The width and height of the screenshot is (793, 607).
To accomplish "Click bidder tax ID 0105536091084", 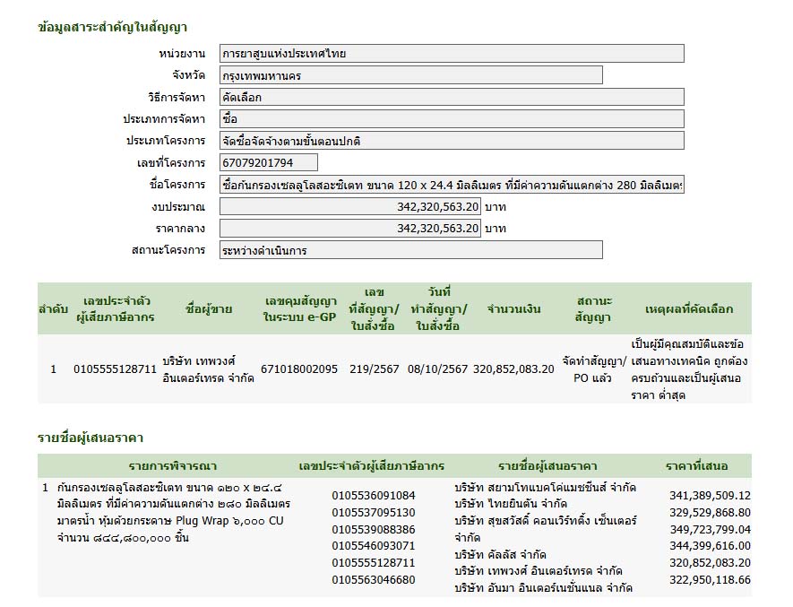I will (x=374, y=495).
